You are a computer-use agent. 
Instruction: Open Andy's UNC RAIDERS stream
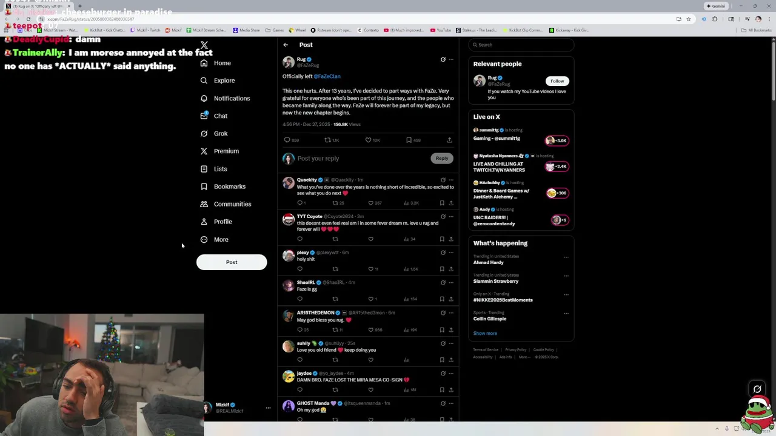point(521,217)
